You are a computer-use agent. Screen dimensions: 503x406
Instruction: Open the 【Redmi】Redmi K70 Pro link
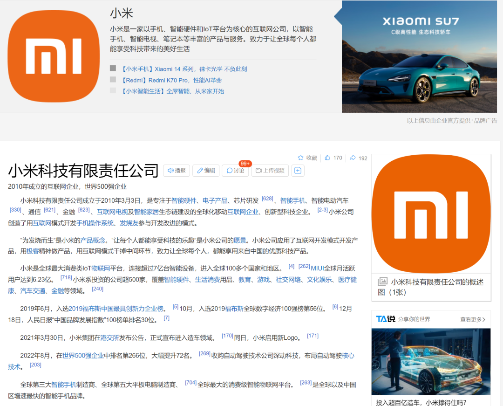coord(171,80)
